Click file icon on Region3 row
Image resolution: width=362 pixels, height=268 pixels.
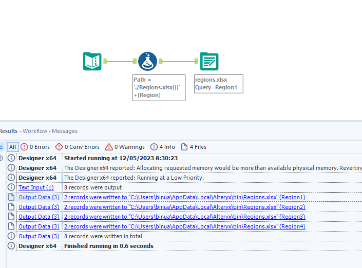point(11,217)
